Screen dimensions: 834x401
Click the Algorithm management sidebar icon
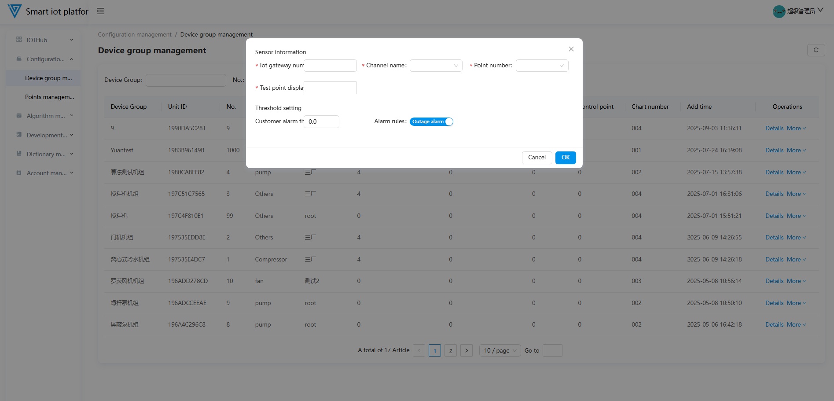19,116
